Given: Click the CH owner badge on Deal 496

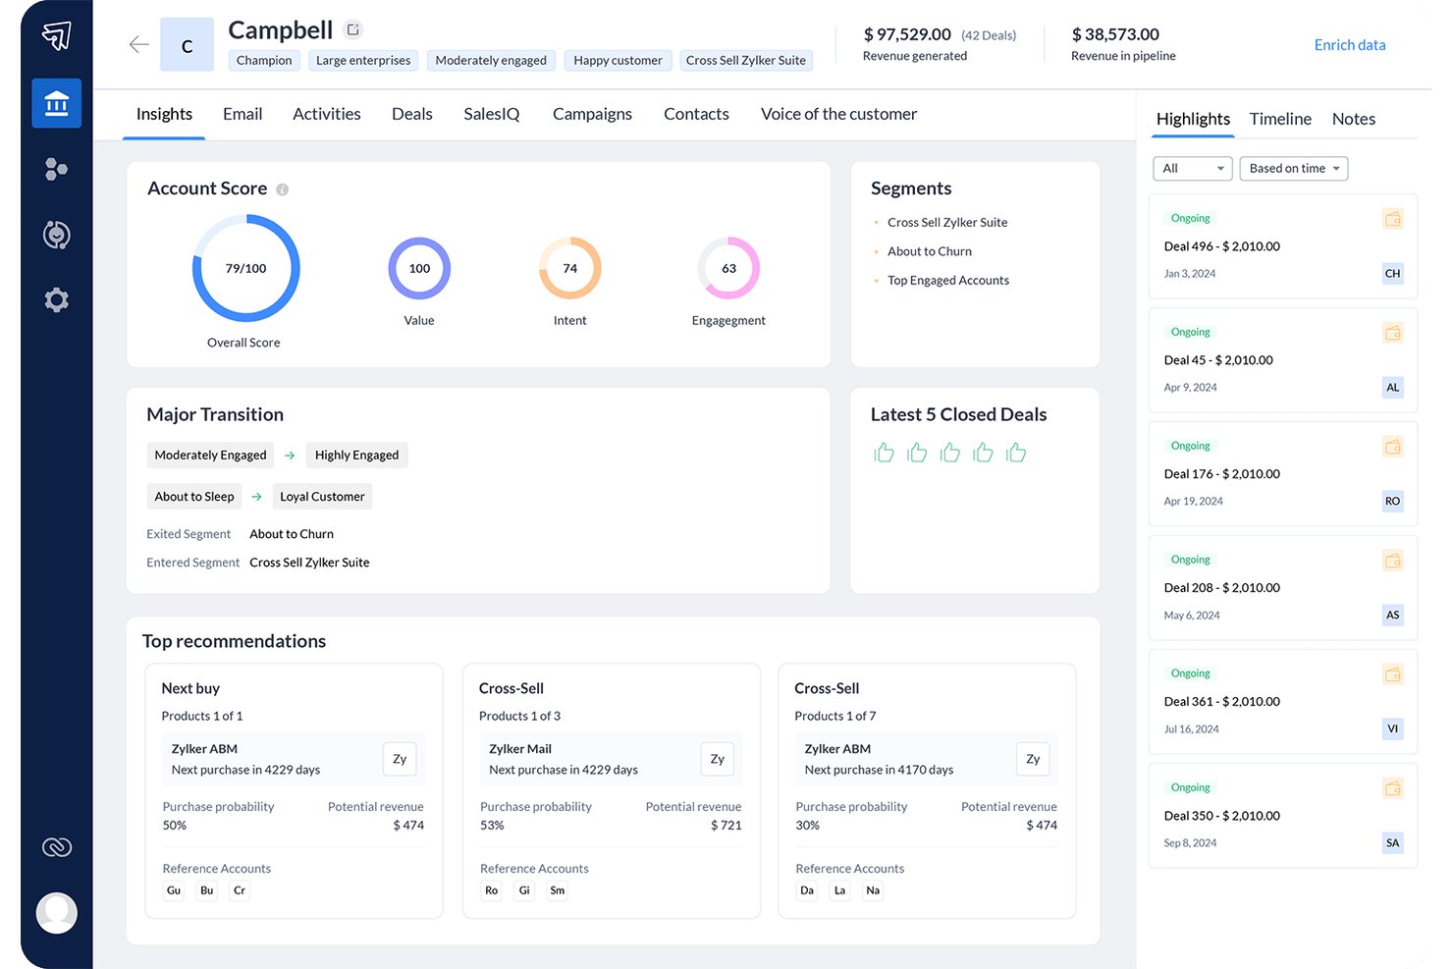Looking at the screenshot, I should pos(1393,273).
